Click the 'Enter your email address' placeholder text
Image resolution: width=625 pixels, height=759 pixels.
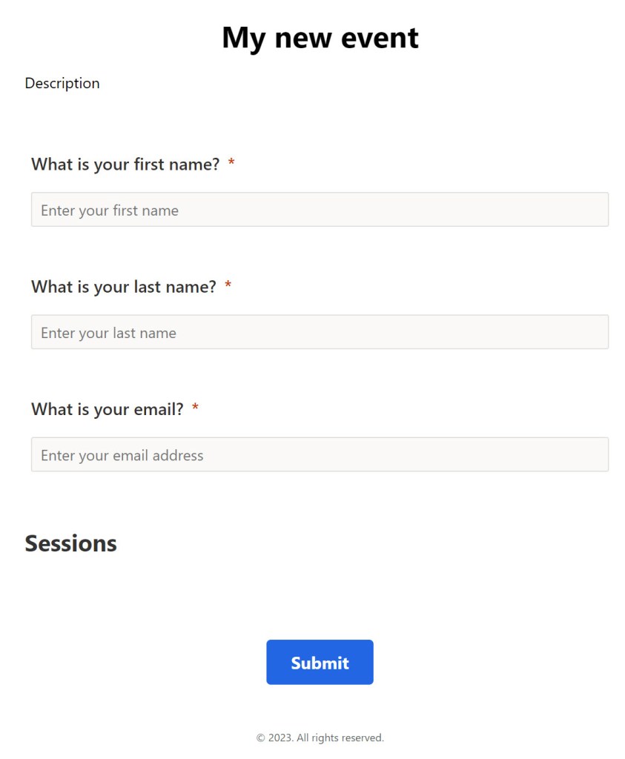pyautogui.click(x=122, y=455)
